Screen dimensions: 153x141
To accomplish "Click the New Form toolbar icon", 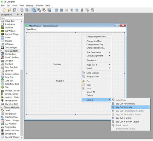I will pos(4,10).
